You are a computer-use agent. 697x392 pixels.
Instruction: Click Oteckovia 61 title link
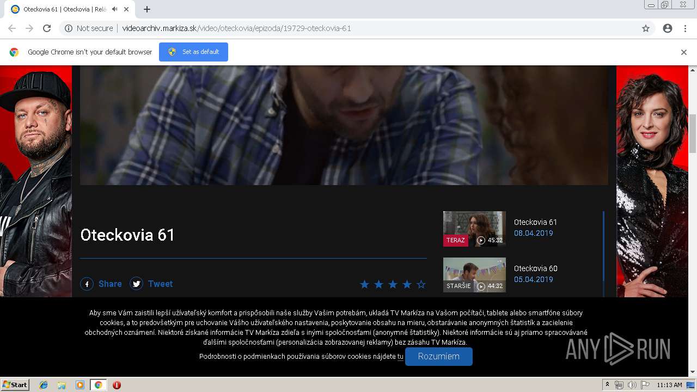pyautogui.click(x=535, y=222)
